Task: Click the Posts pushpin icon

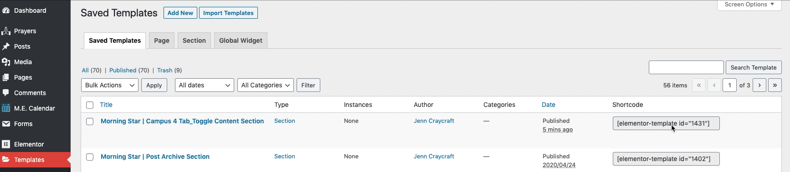Action: tap(6, 46)
